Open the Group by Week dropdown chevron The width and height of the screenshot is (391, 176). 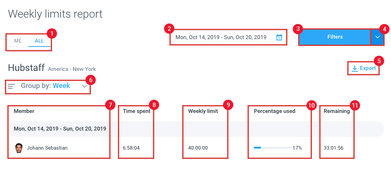(84, 86)
